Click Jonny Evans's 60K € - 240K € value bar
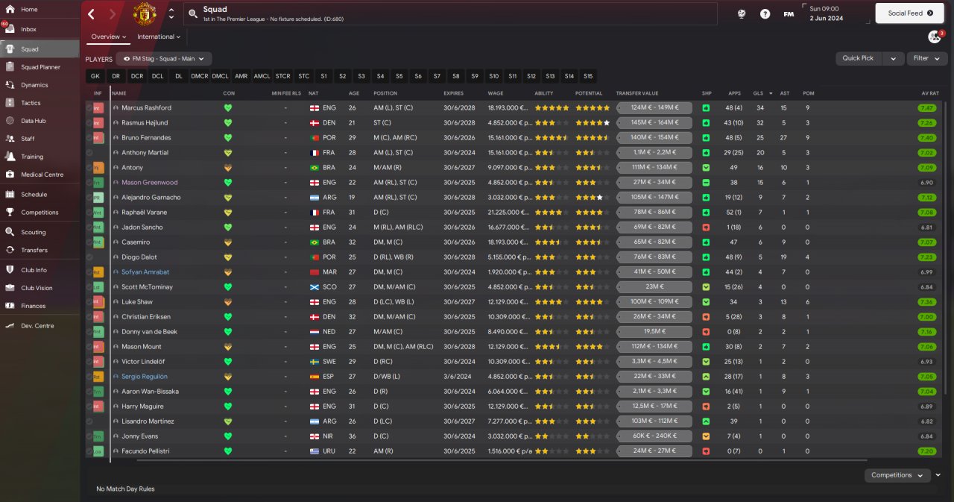Screen dimensions: 954x502 [654, 436]
